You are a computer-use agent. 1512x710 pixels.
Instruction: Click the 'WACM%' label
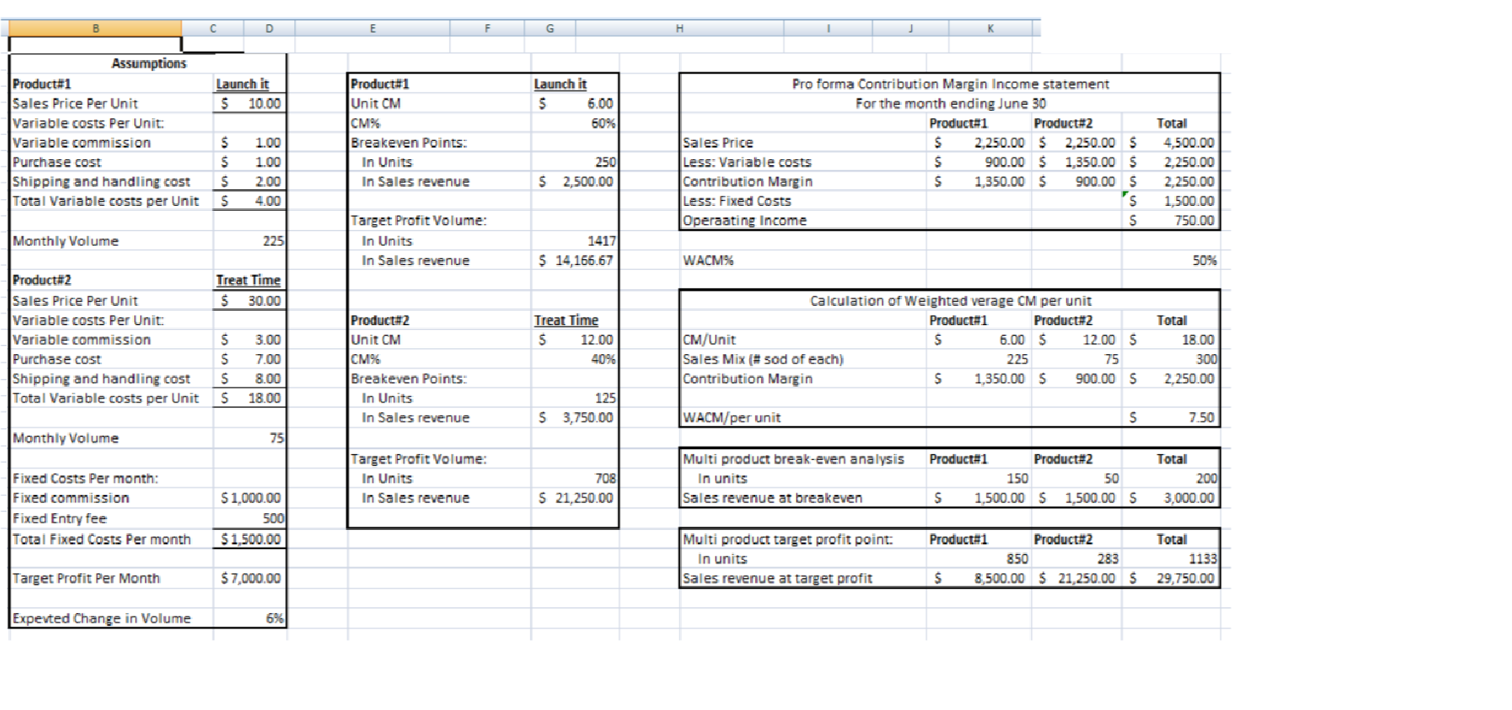(x=708, y=260)
